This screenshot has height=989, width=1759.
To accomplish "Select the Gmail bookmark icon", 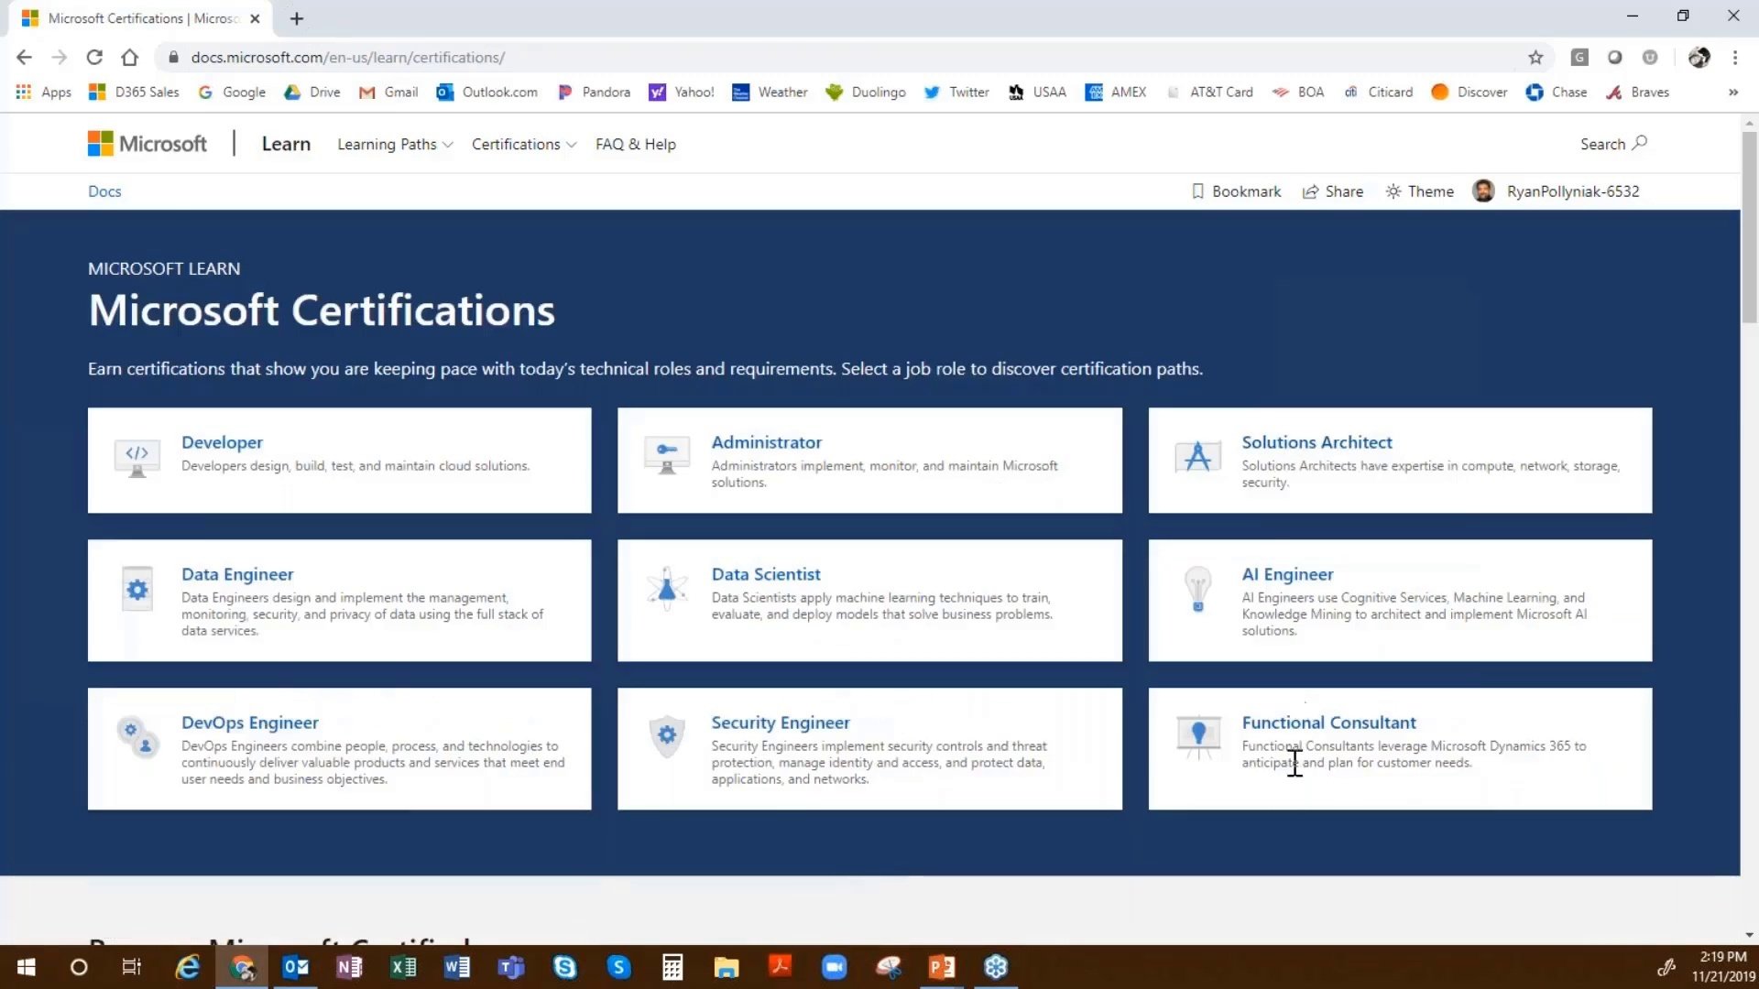I will 367,92.
